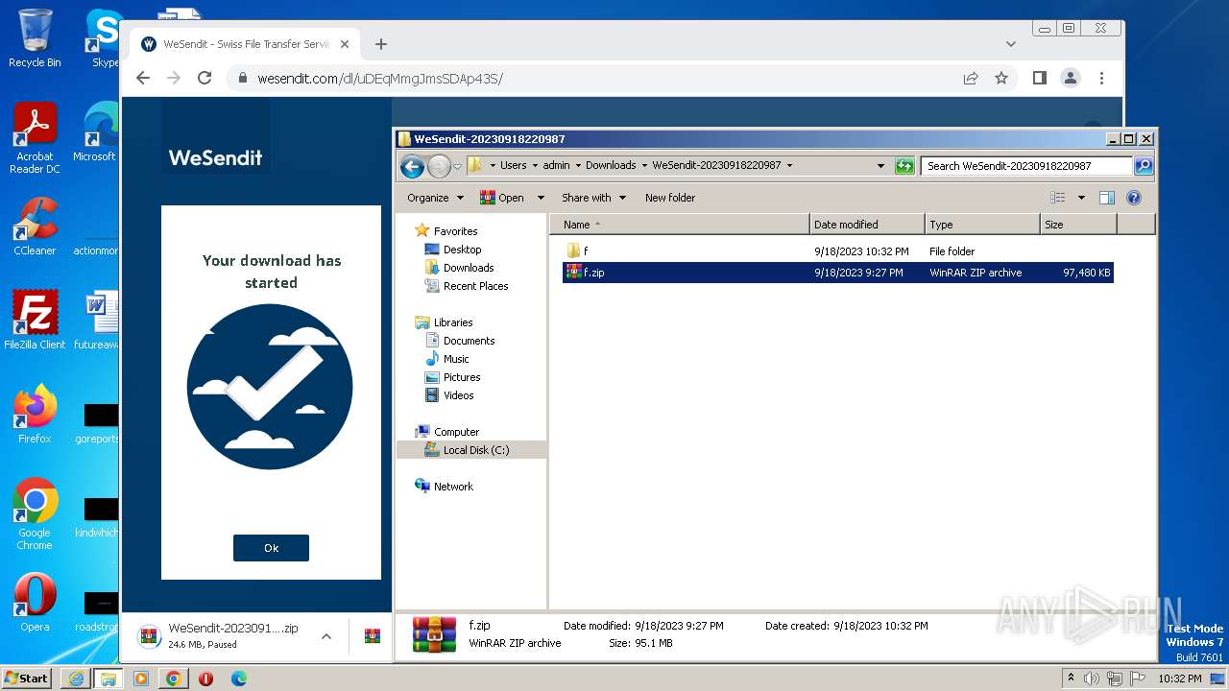The image size is (1229, 691).
Task: Open Explorer help icon
Action: [1134, 198]
